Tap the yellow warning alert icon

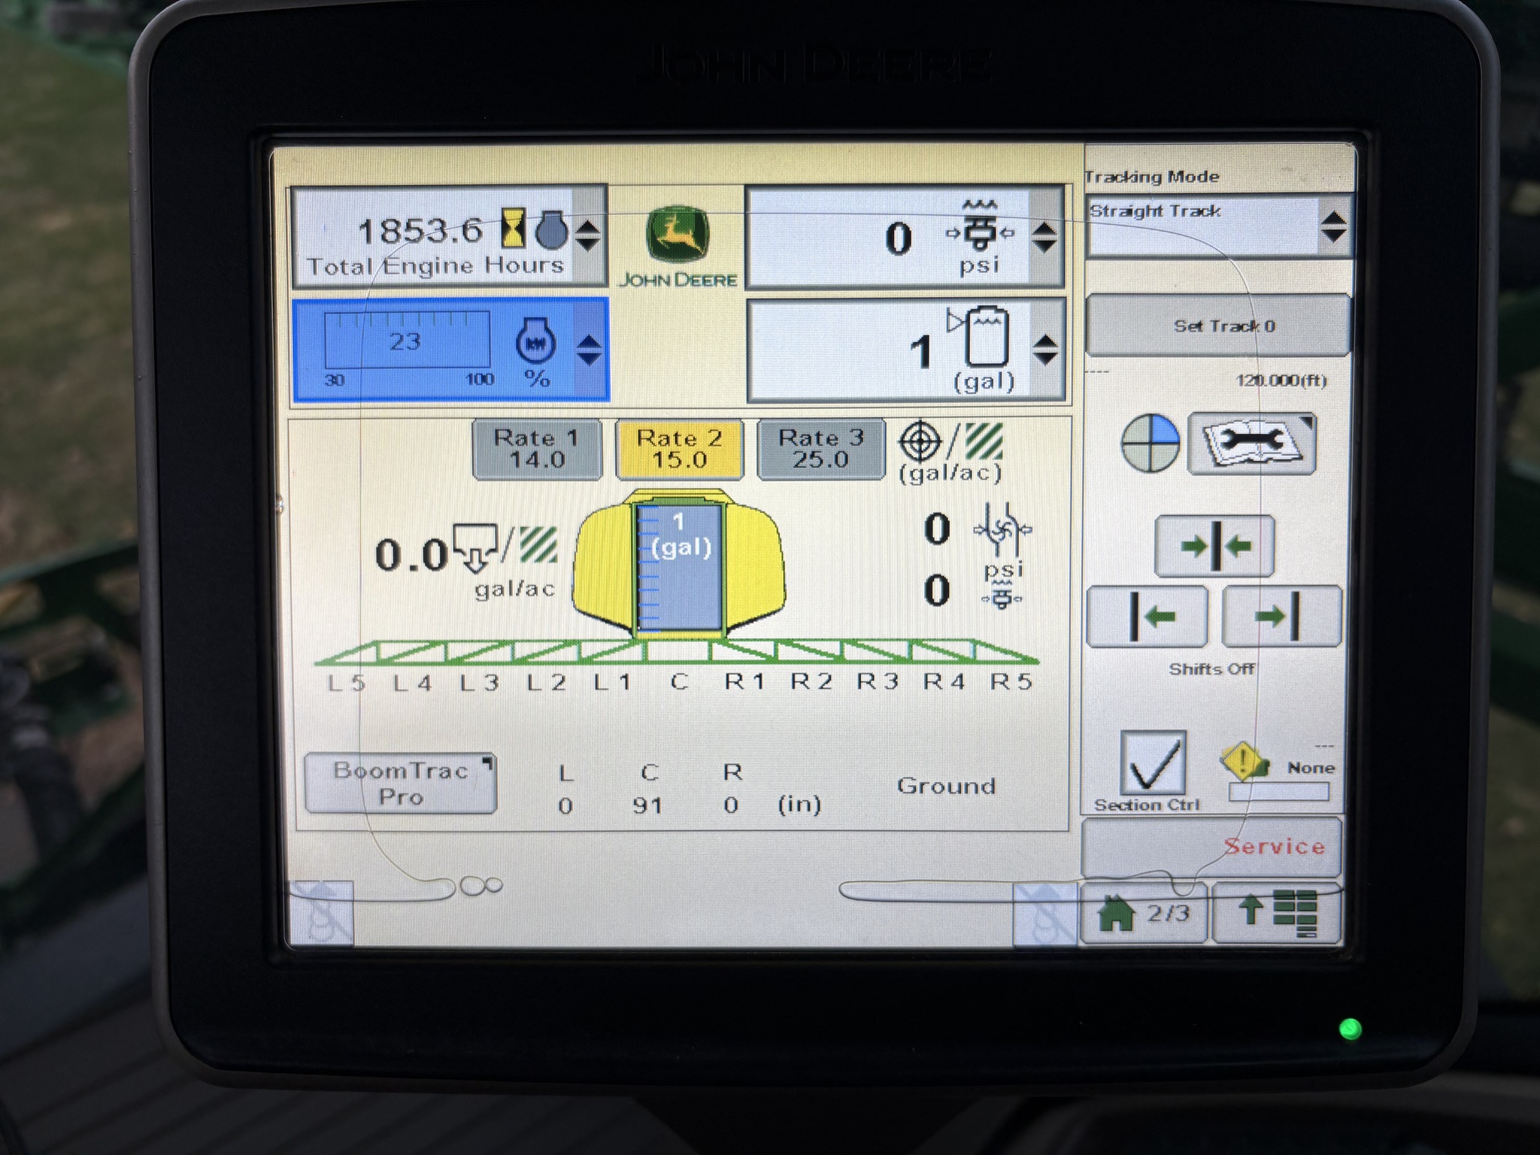point(1244,762)
